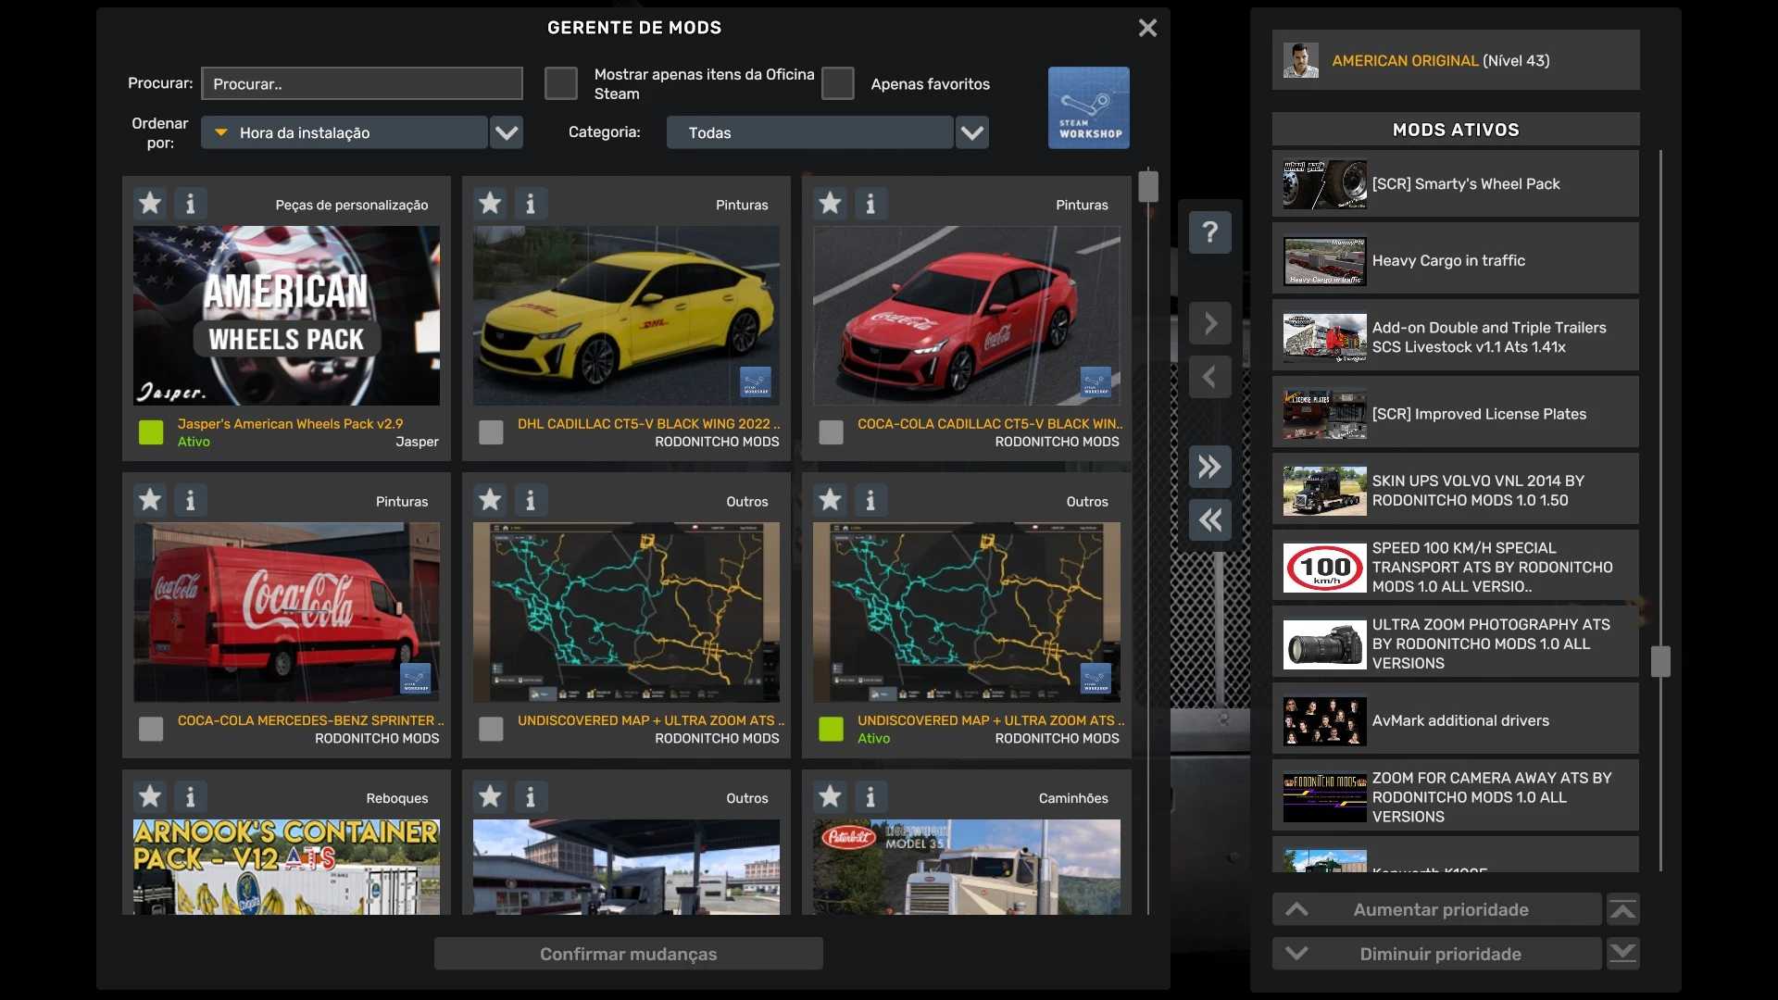The height and width of the screenshot is (1000, 1778).
Task: Move mod to bottom priority icon
Action: (1622, 954)
